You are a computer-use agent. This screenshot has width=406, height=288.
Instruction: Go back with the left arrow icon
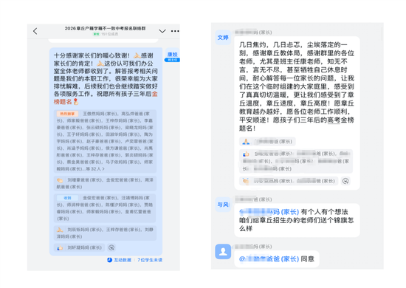pos(35,31)
